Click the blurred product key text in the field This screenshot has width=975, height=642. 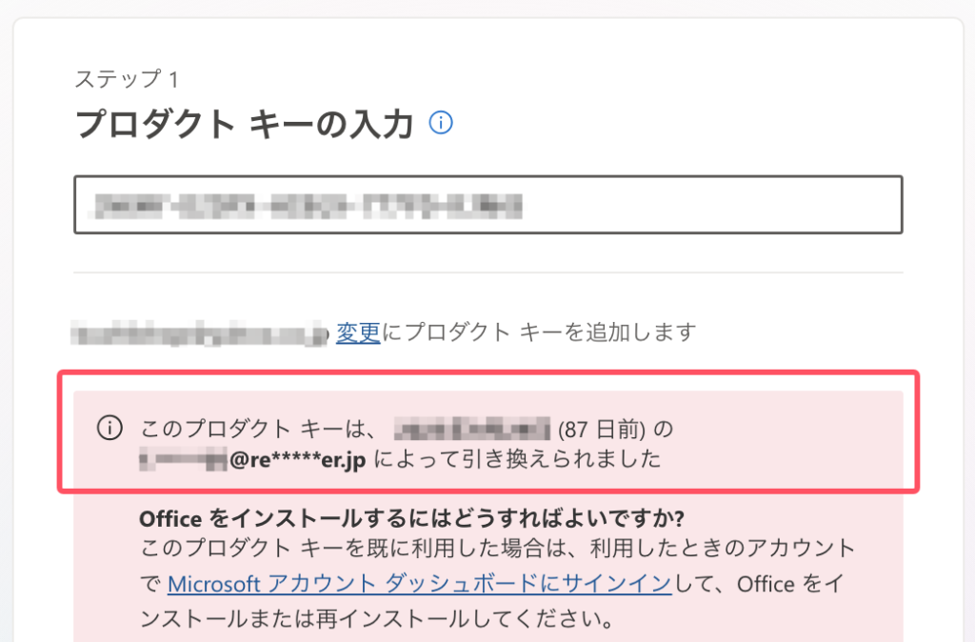point(305,205)
